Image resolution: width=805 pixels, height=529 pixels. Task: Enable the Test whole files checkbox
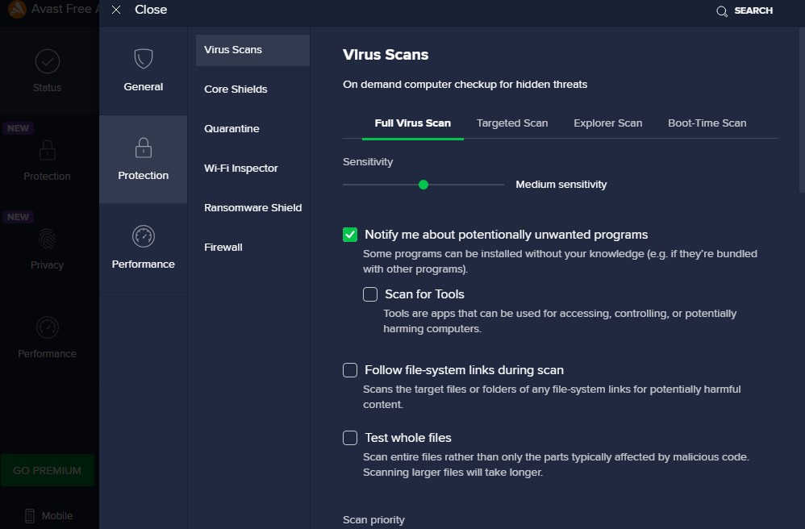[350, 438]
